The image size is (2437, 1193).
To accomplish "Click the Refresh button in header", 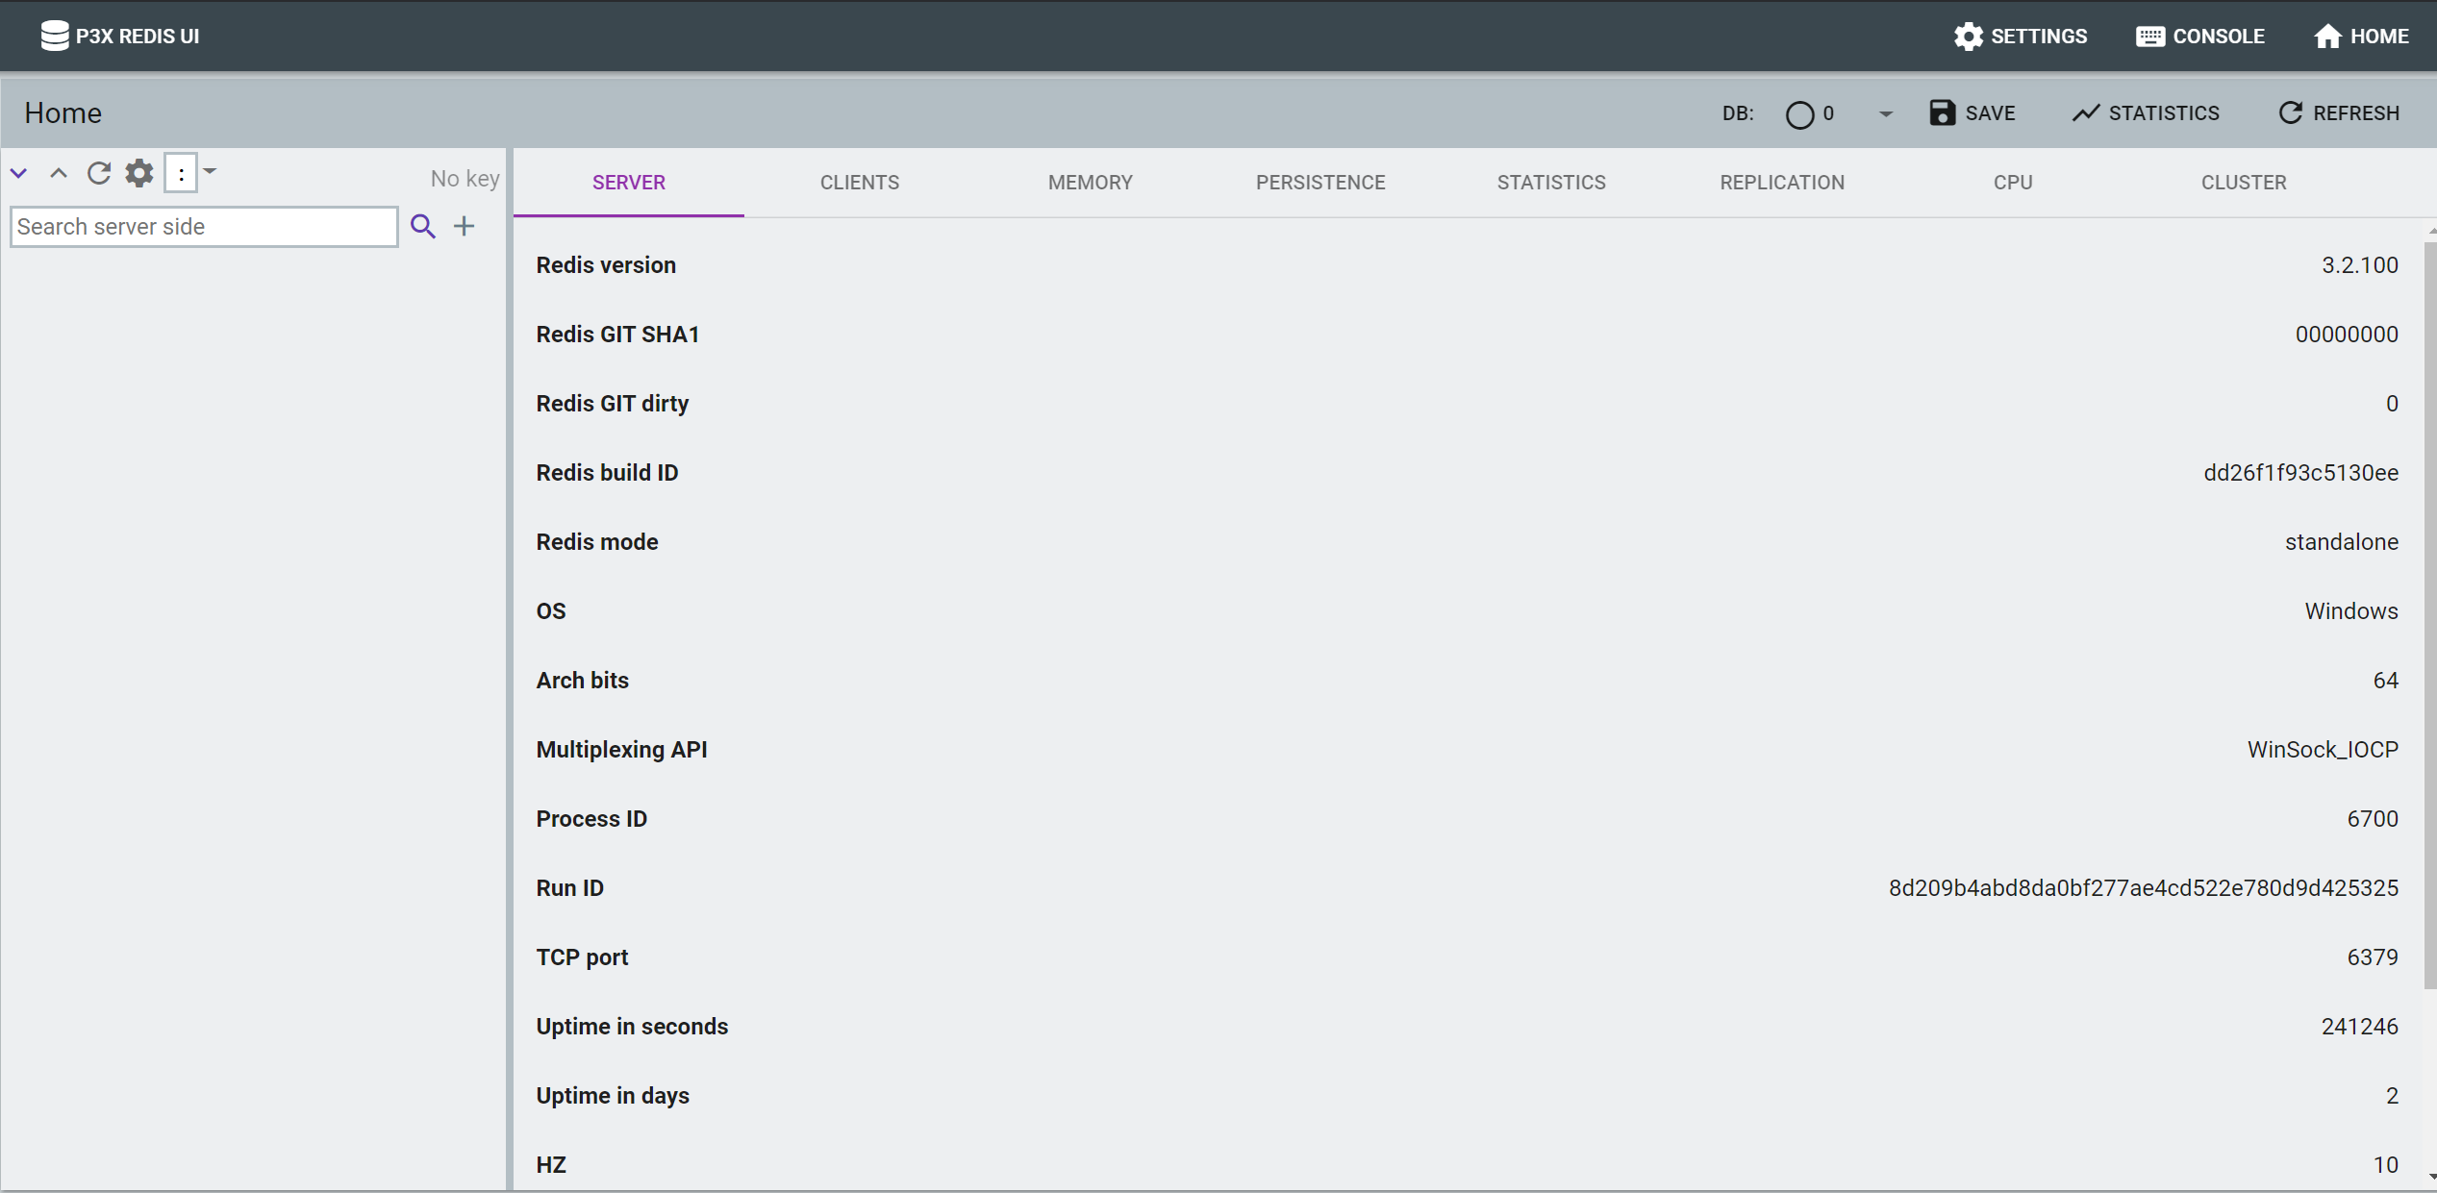I will click(x=2339, y=112).
